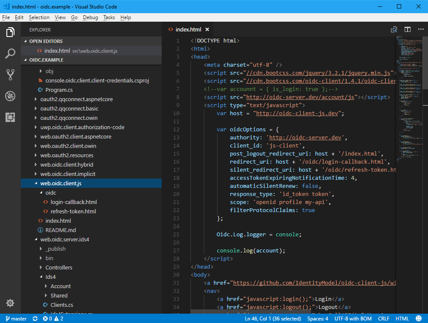This screenshot has width=428, height=323.
Task: Open the Debug view in activity bar
Action: coord(10,96)
